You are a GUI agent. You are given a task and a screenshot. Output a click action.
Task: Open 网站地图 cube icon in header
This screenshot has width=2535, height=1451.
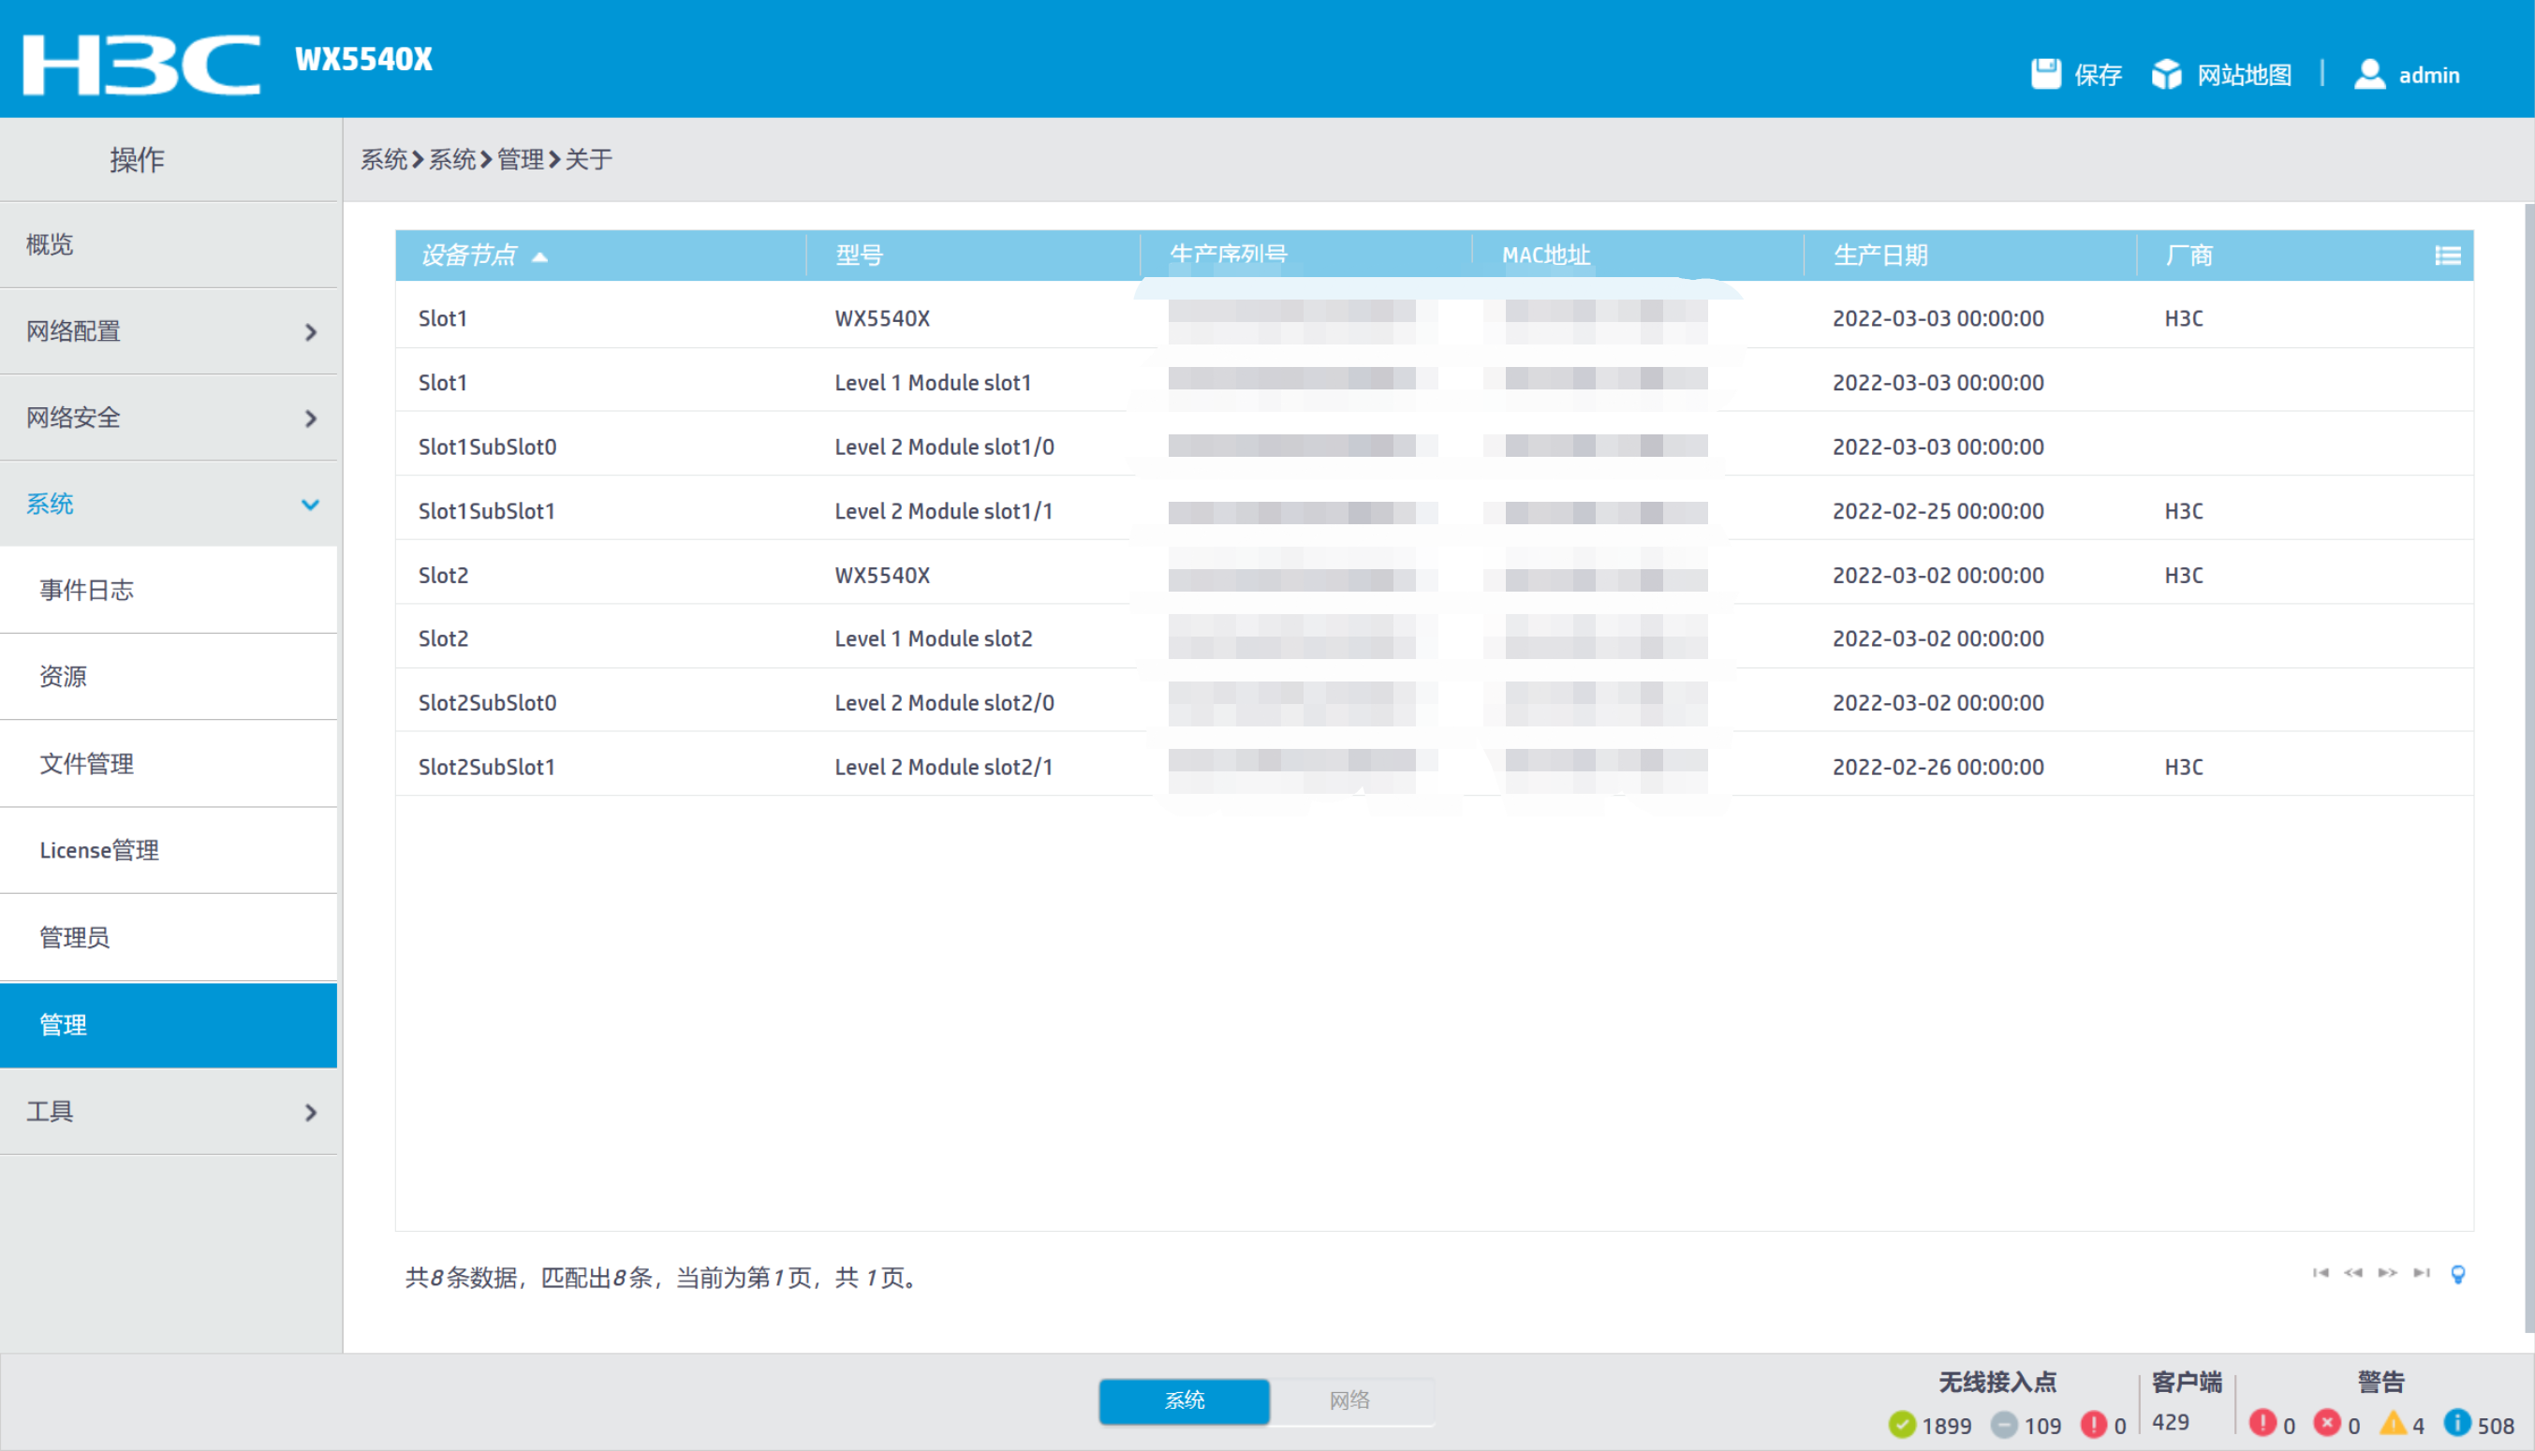click(2165, 74)
